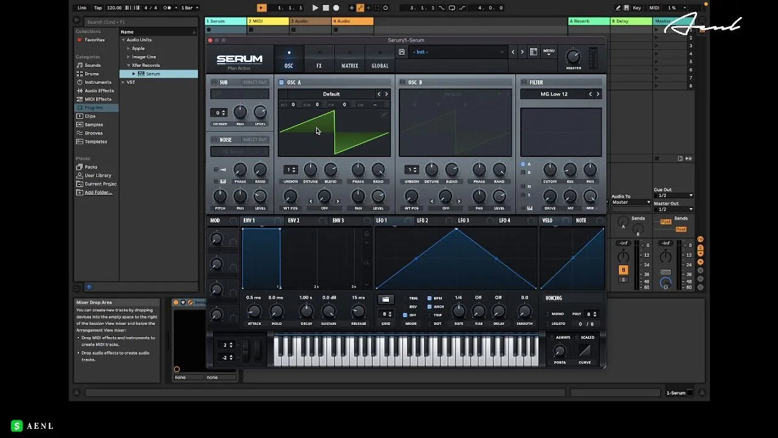Enable the OSC B switch
Screen dimensions: 778x438
402,82
